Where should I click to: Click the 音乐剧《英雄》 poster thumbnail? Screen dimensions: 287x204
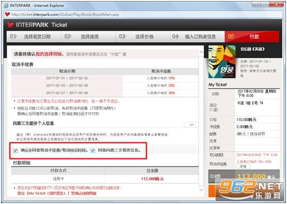[222, 62]
